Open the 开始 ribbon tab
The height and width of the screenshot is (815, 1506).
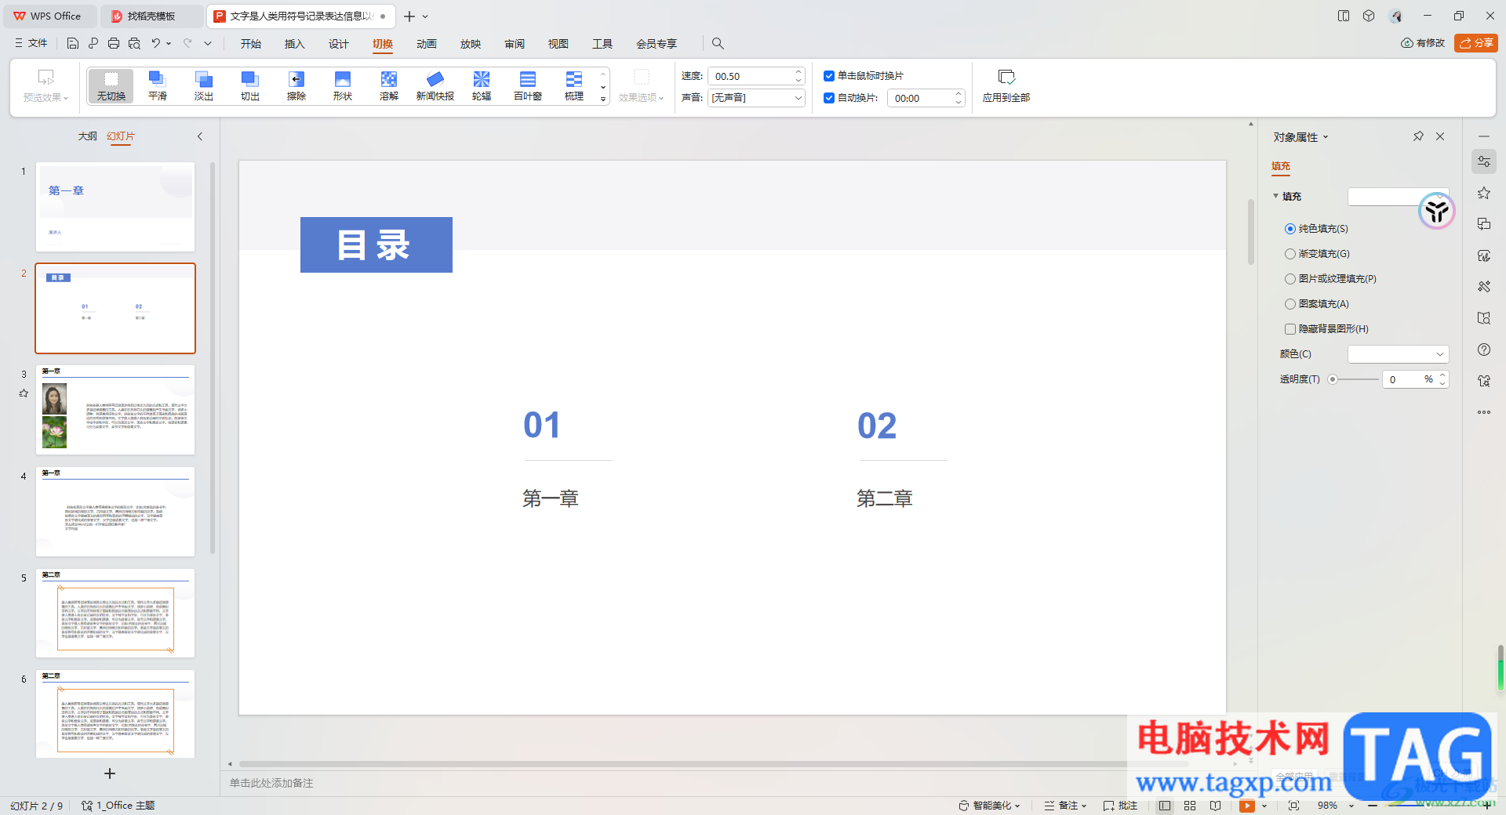tap(251, 44)
